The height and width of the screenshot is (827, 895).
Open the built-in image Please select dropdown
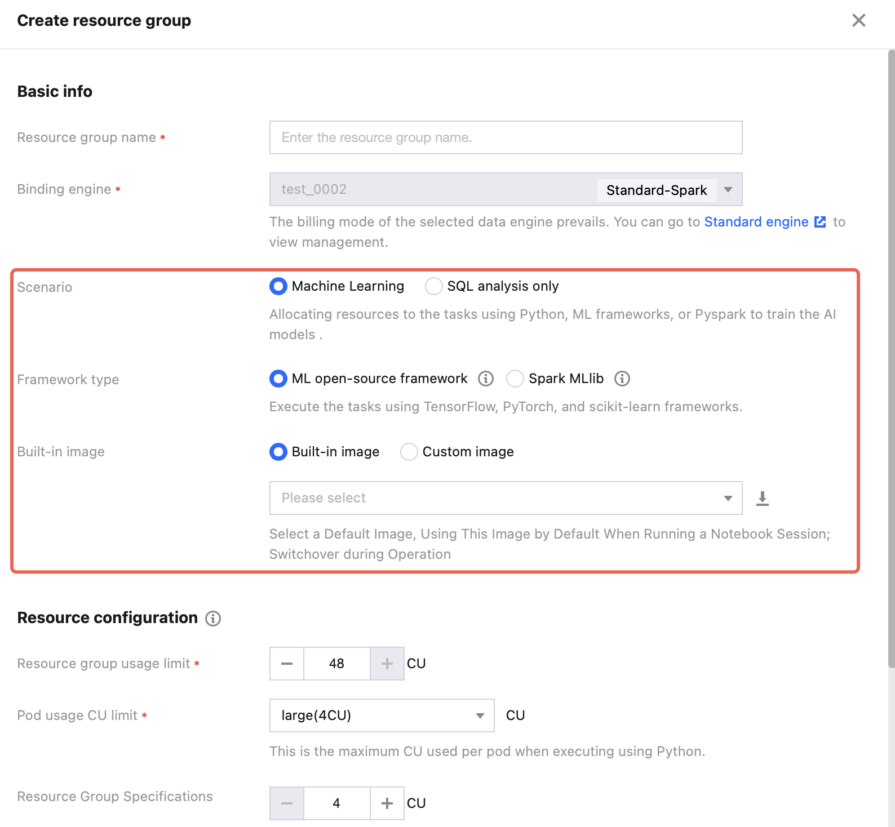(x=506, y=498)
